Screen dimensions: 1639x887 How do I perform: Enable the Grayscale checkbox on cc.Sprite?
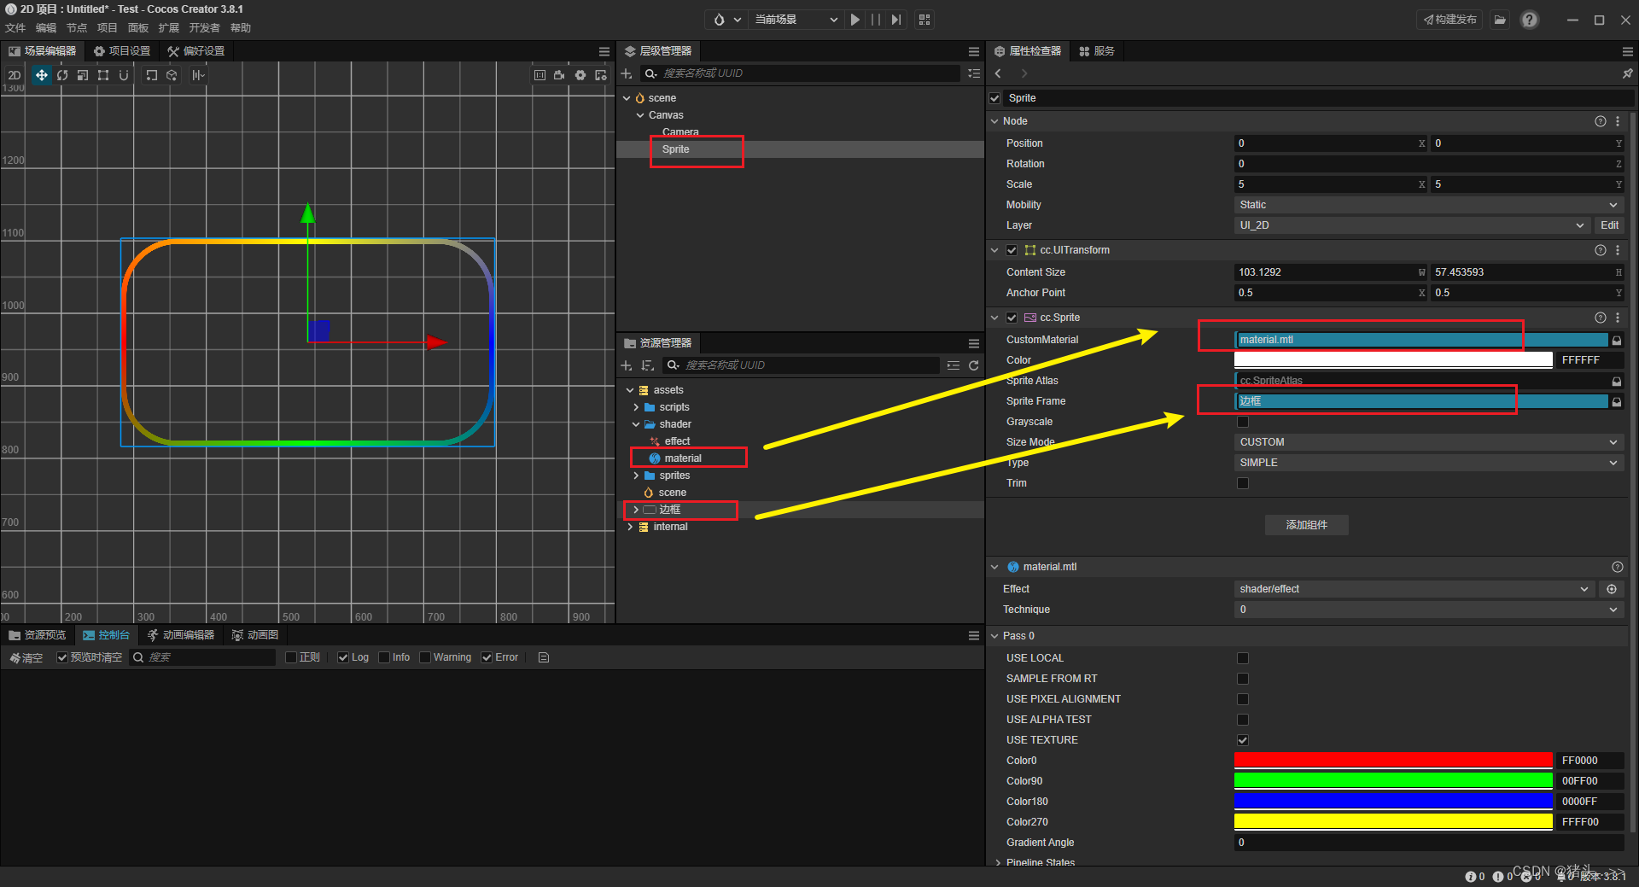(1243, 421)
